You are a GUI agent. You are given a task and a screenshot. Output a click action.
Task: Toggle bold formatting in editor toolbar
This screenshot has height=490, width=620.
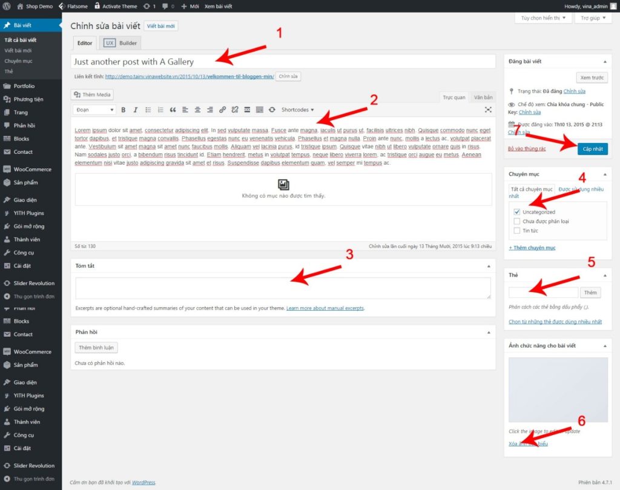(x=124, y=110)
